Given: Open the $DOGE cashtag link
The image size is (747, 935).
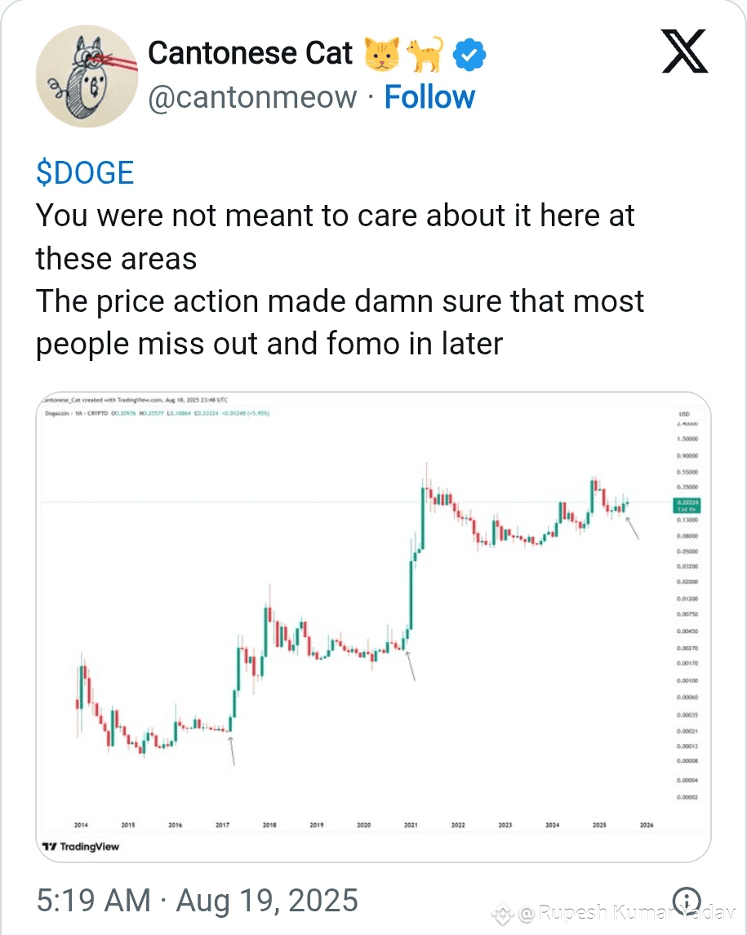Looking at the screenshot, I should pyautogui.click(x=85, y=173).
